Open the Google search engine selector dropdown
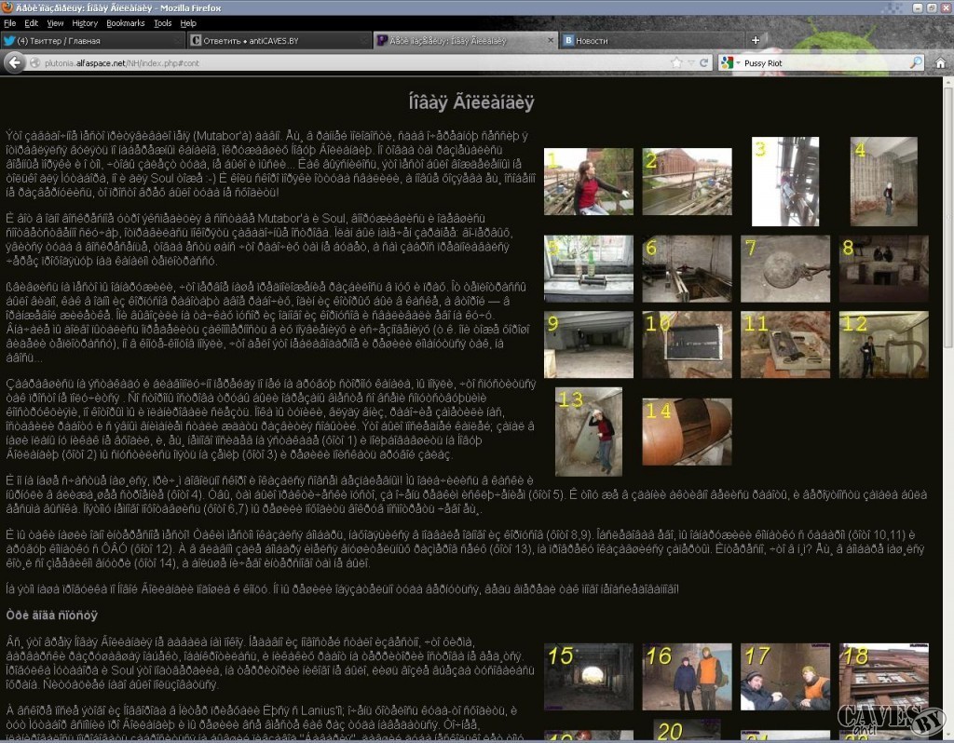 (729, 63)
